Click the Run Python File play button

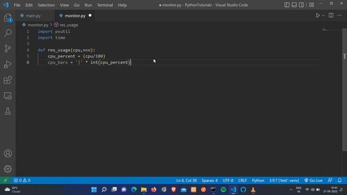(318, 16)
